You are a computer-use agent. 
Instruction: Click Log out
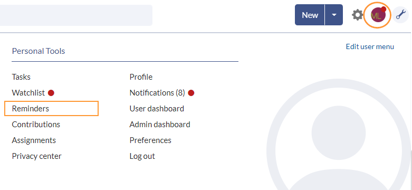(x=142, y=156)
